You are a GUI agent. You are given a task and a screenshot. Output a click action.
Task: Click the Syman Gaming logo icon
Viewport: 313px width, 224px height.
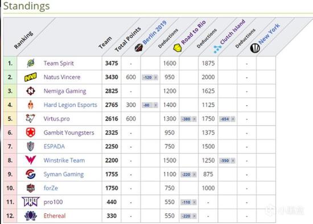coord(31,174)
